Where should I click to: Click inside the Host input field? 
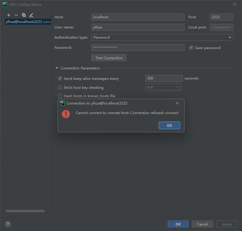[x=138, y=17]
